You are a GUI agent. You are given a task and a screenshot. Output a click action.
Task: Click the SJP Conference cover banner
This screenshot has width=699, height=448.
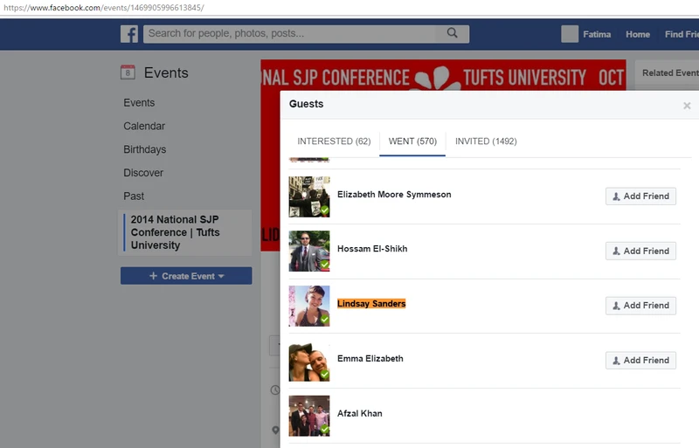(x=443, y=76)
